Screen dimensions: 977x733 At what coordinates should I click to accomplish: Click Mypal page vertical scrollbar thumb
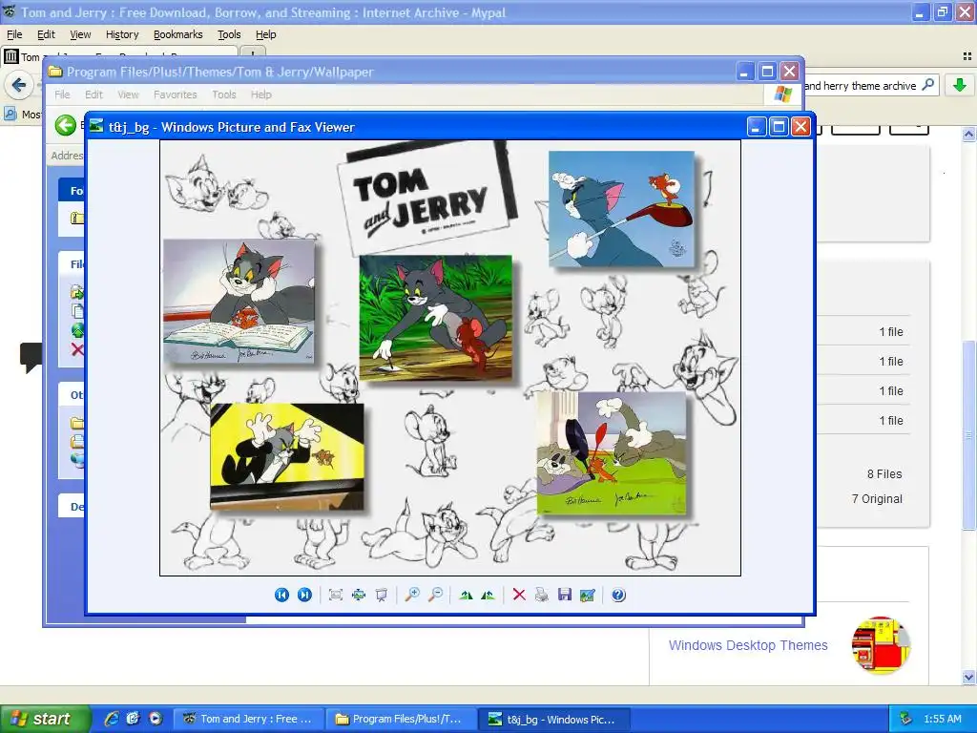(968, 435)
